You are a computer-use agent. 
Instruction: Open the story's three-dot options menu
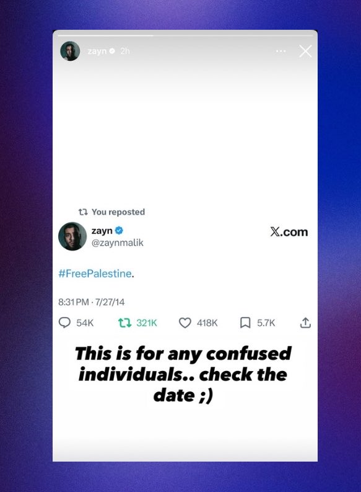coord(281,51)
